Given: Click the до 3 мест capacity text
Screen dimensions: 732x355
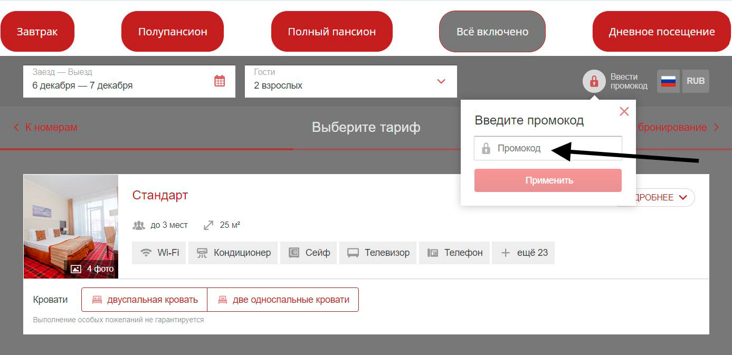Looking at the screenshot, I should 169,225.
